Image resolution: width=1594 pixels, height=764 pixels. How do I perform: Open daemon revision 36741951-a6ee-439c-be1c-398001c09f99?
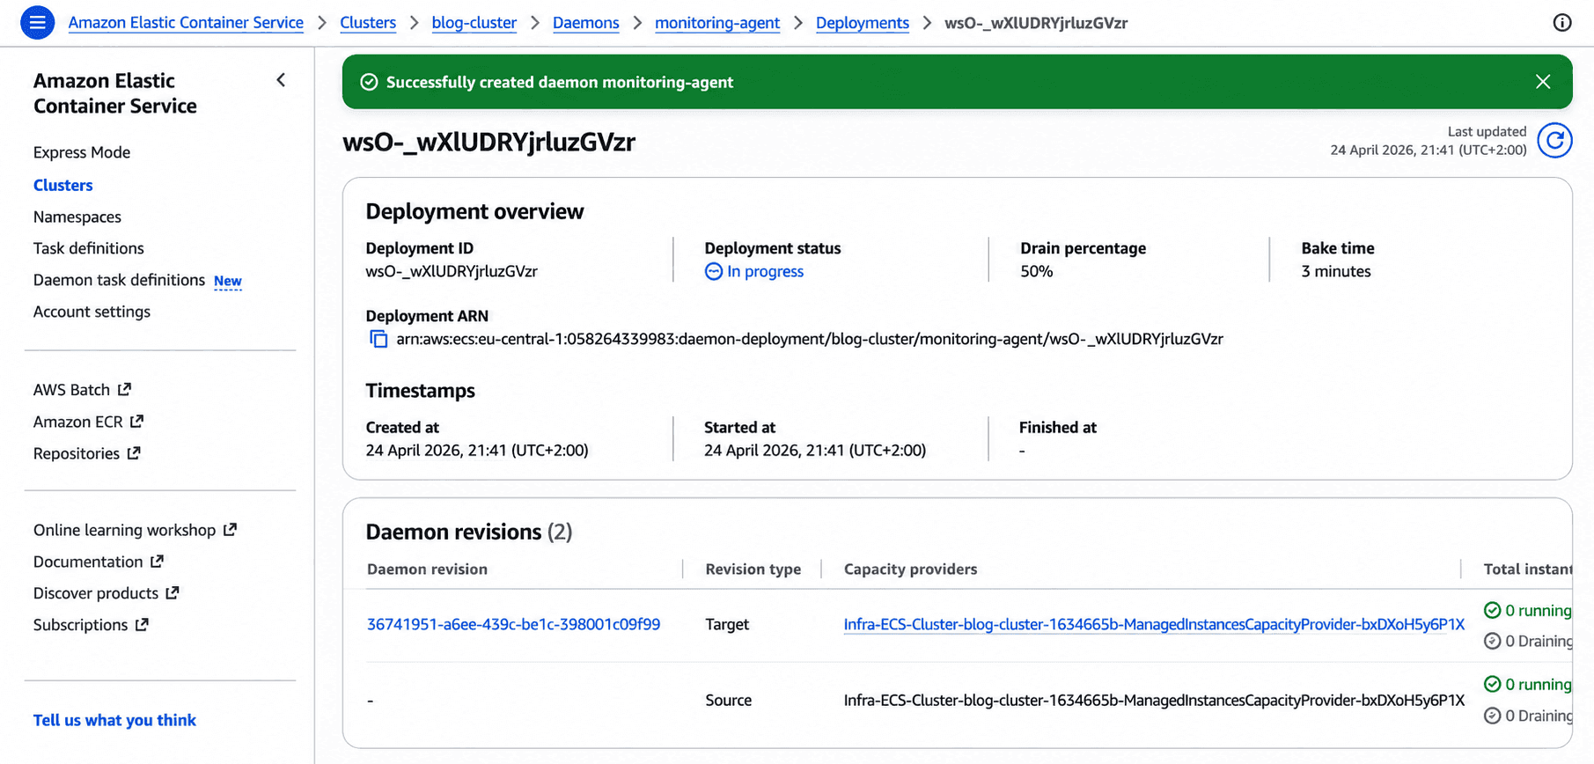(513, 624)
